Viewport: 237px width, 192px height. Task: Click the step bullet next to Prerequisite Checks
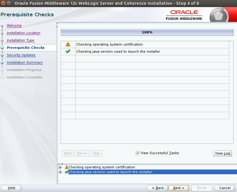point(3,48)
